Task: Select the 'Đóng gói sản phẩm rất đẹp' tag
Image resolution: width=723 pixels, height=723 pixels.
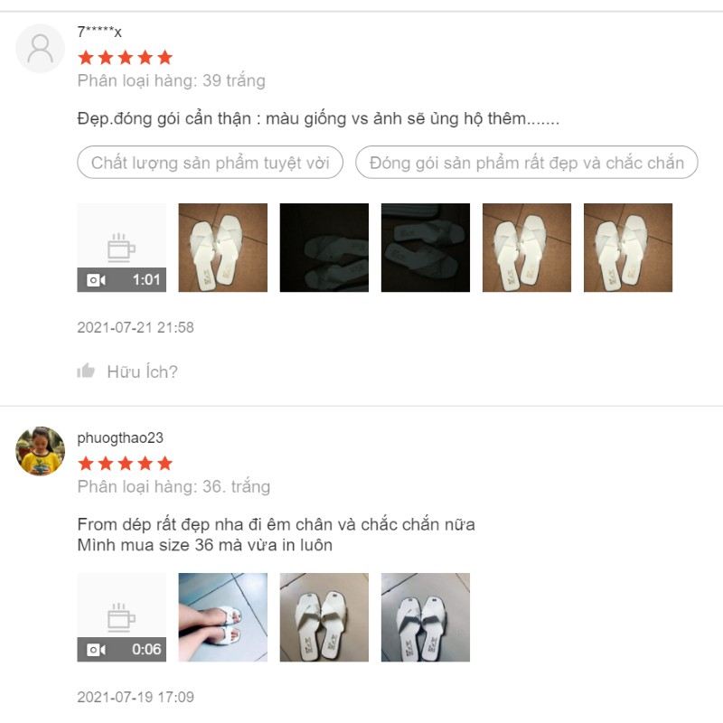Action: pyautogui.click(x=527, y=163)
